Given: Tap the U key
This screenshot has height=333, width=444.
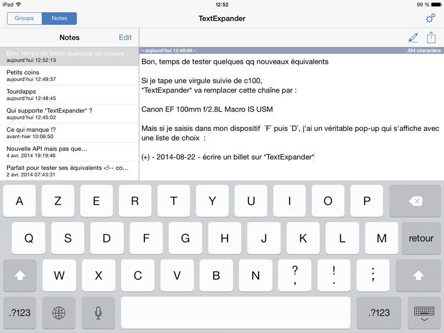Looking at the screenshot, I should tap(251, 201).
